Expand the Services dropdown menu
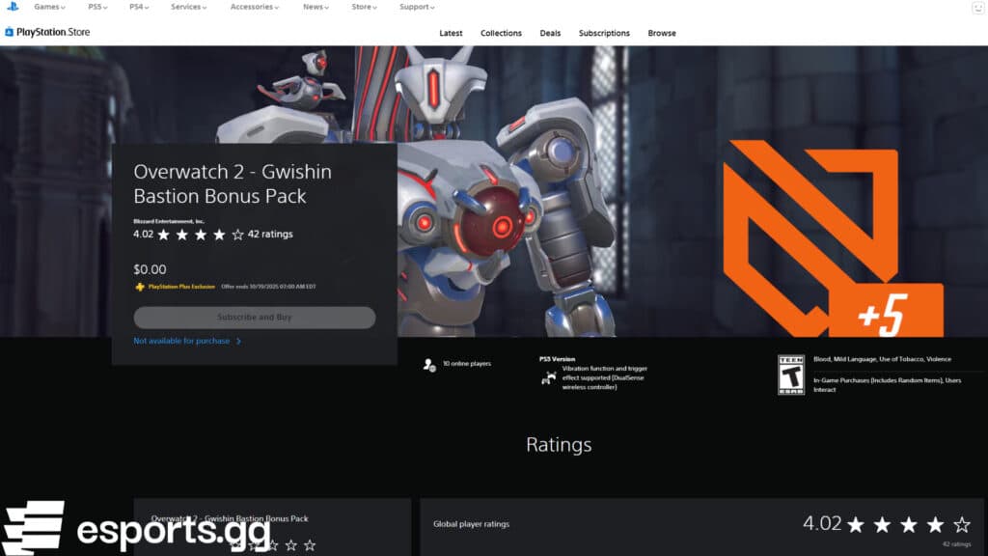Viewport: 988px width, 556px height. click(x=188, y=7)
